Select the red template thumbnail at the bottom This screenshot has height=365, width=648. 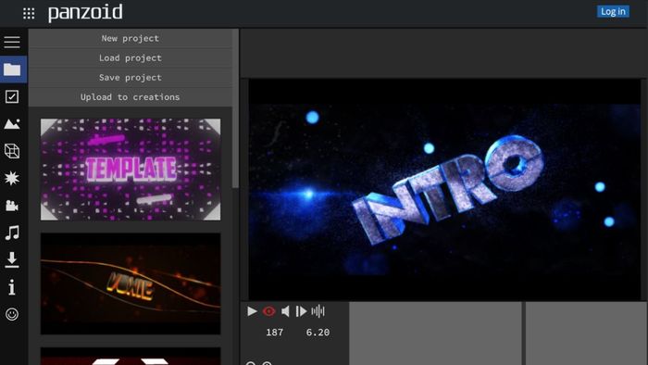(x=131, y=357)
